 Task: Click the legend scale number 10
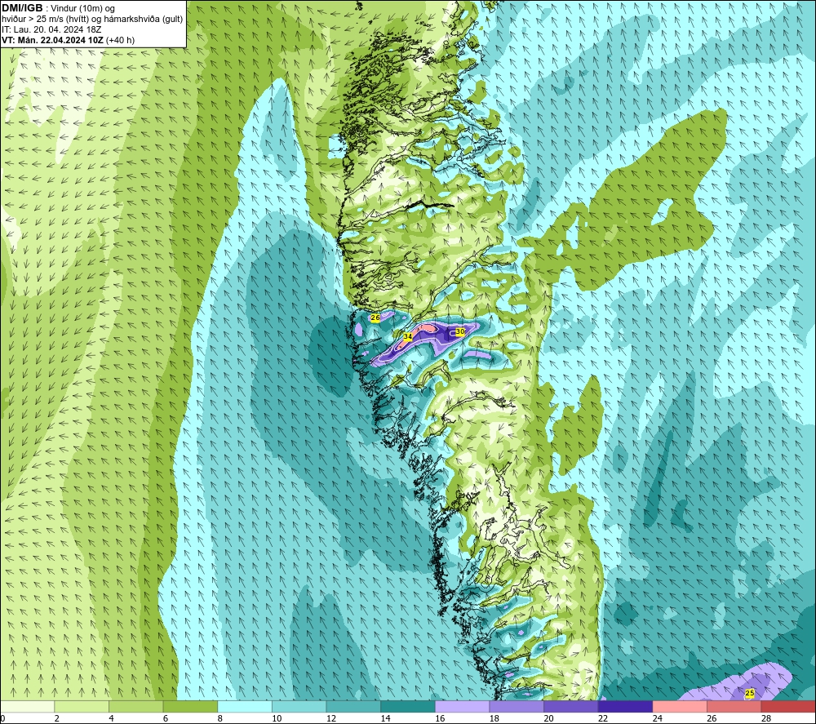277,718
